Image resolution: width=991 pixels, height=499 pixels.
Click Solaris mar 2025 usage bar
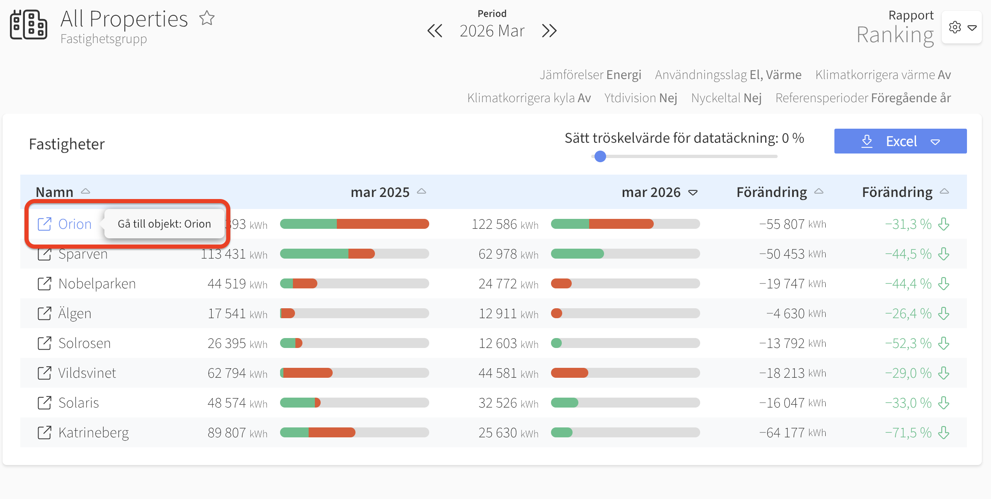(354, 403)
